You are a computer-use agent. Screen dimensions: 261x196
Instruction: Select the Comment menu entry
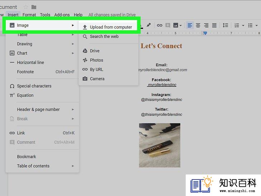[x=42, y=142]
